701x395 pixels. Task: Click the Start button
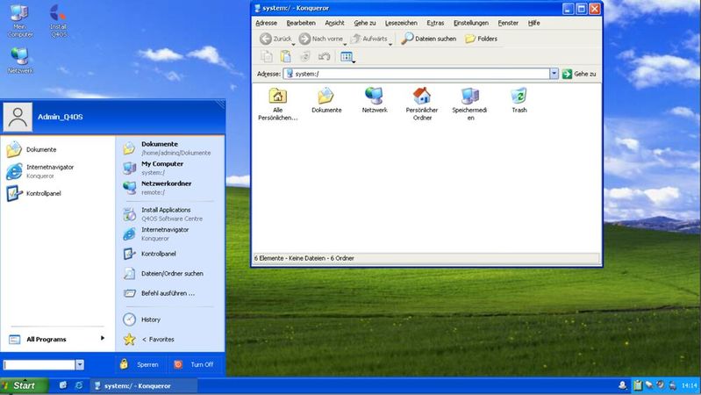coord(24,385)
